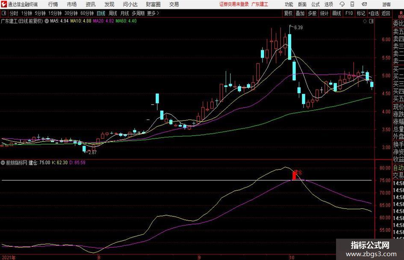Open the mobile phone icon in top bar
Viewport: 404px width, 260px height.
click(352, 4)
